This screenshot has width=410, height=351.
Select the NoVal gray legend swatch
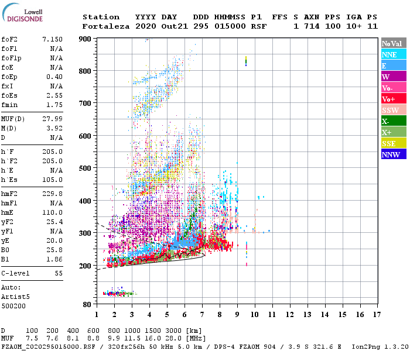pos(394,43)
